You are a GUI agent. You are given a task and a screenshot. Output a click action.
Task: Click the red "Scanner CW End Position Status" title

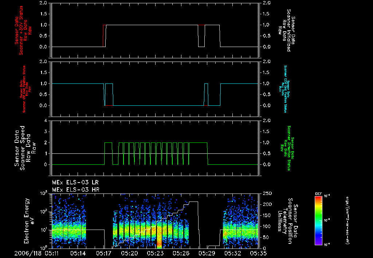[24, 89]
